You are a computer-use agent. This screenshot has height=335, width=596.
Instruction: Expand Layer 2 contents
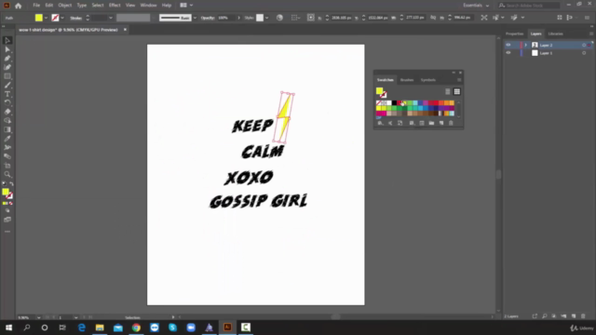coord(526,46)
